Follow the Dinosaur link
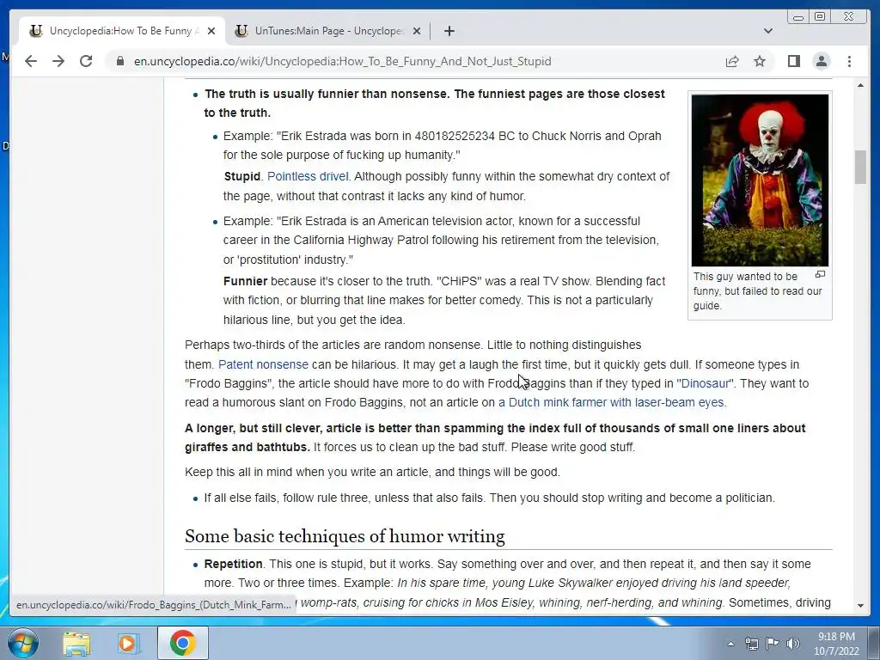This screenshot has height=660, width=880. [x=705, y=383]
